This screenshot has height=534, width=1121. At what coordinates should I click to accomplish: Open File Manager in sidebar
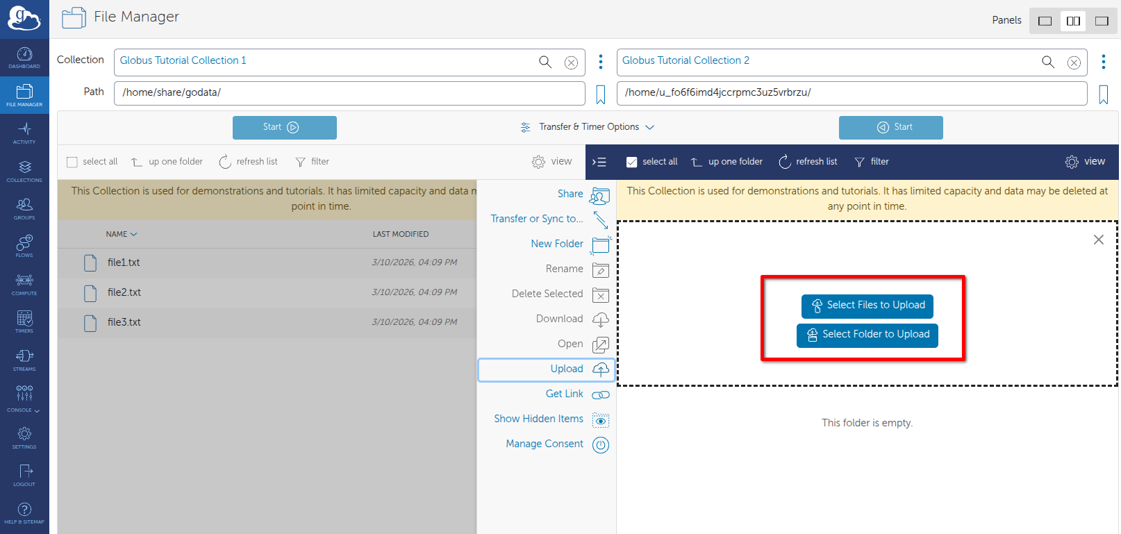click(24, 95)
